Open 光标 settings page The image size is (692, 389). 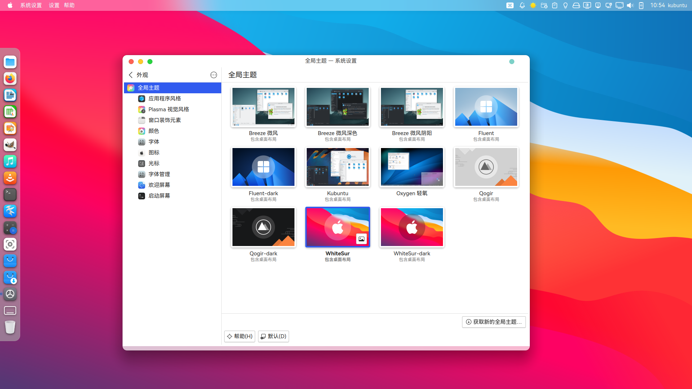tap(173, 164)
